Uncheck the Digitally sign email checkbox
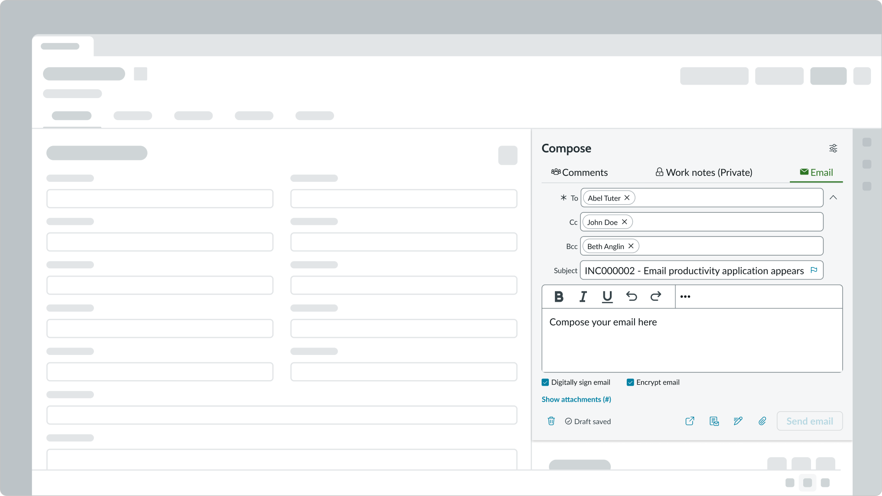The image size is (882, 496). [x=545, y=382]
